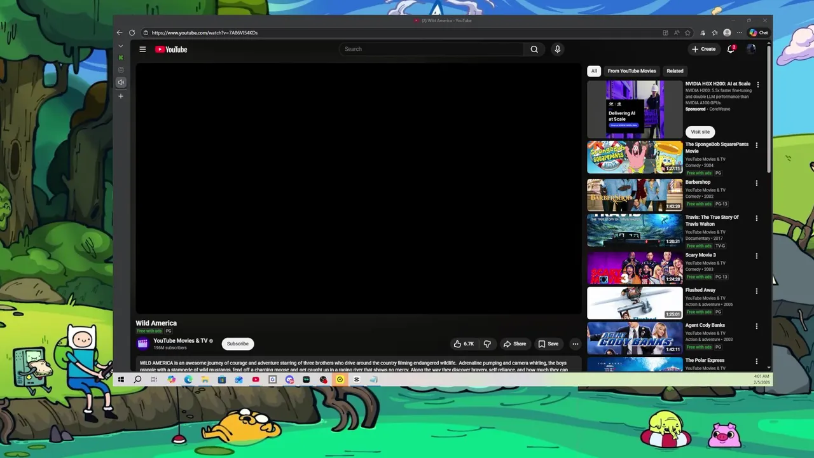Open the taskbar clock and date

pos(761,380)
